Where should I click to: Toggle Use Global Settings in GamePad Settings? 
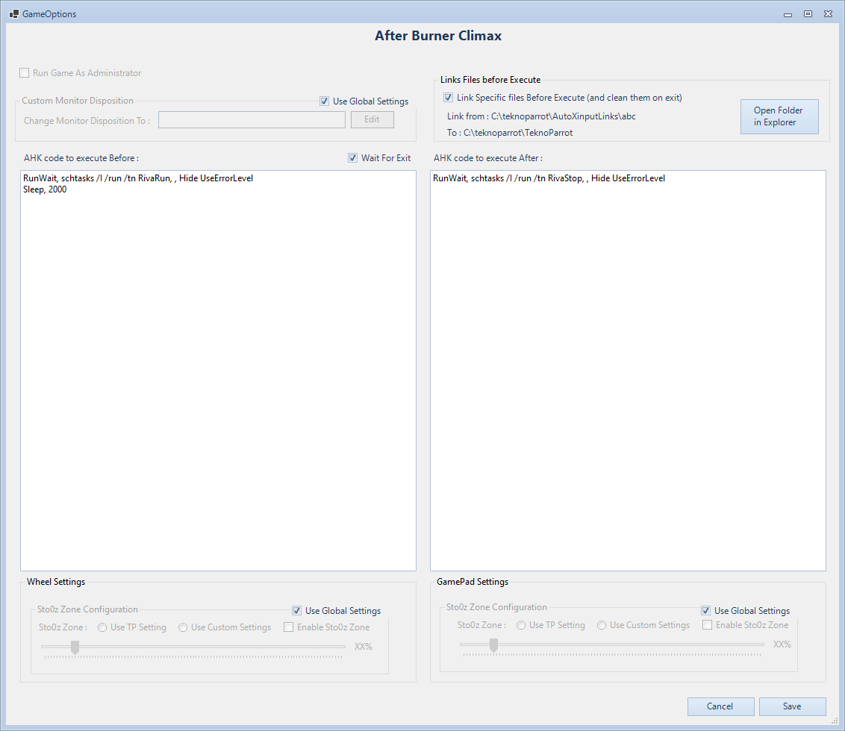tap(705, 610)
